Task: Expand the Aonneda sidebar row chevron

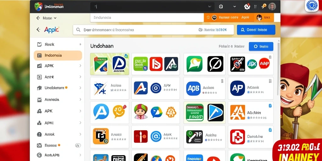Action: [80, 100]
